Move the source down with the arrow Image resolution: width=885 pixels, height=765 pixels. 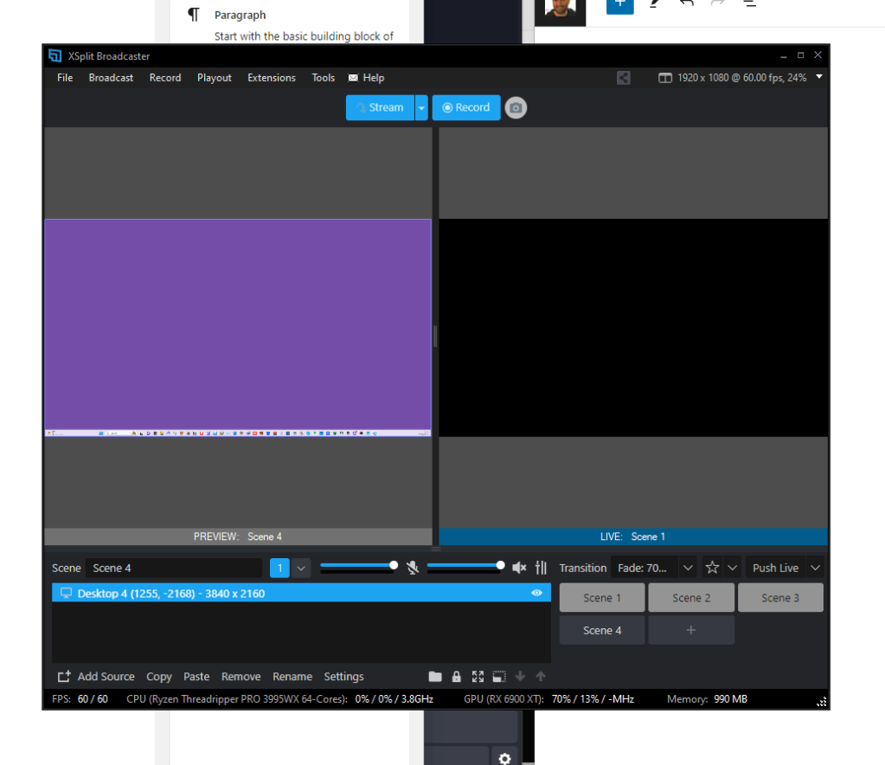(x=521, y=677)
